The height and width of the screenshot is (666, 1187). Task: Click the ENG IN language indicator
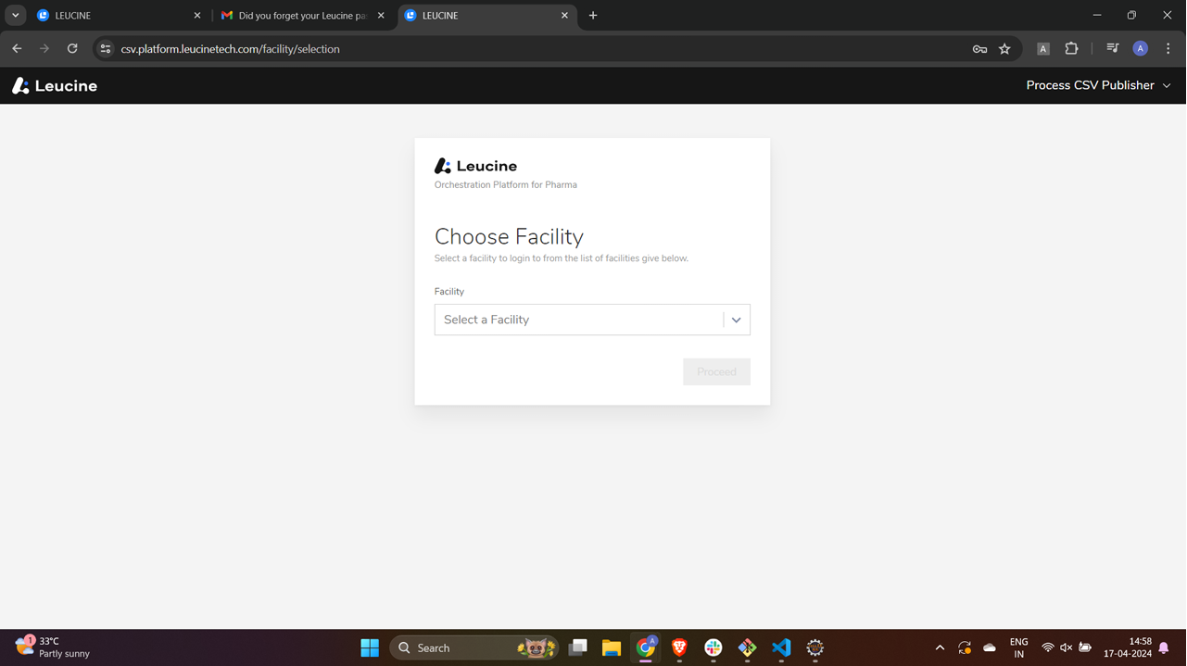[x=1018, y=647]
